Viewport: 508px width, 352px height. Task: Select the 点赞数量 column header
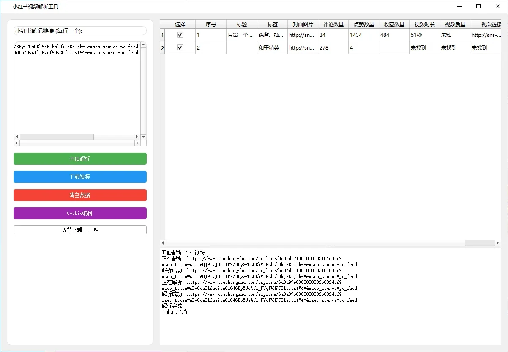364,25
